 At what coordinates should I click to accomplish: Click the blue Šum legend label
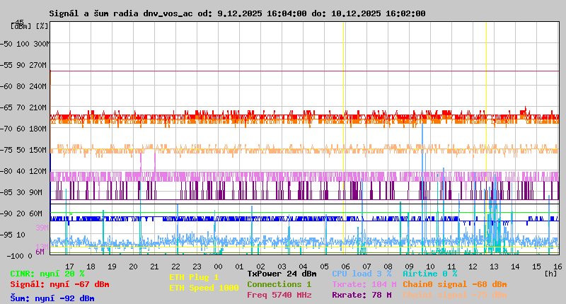pos(52,298)
